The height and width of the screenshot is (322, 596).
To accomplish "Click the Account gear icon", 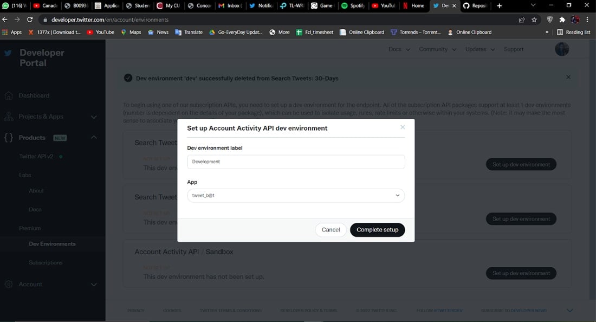I will [x=8, y=285].
